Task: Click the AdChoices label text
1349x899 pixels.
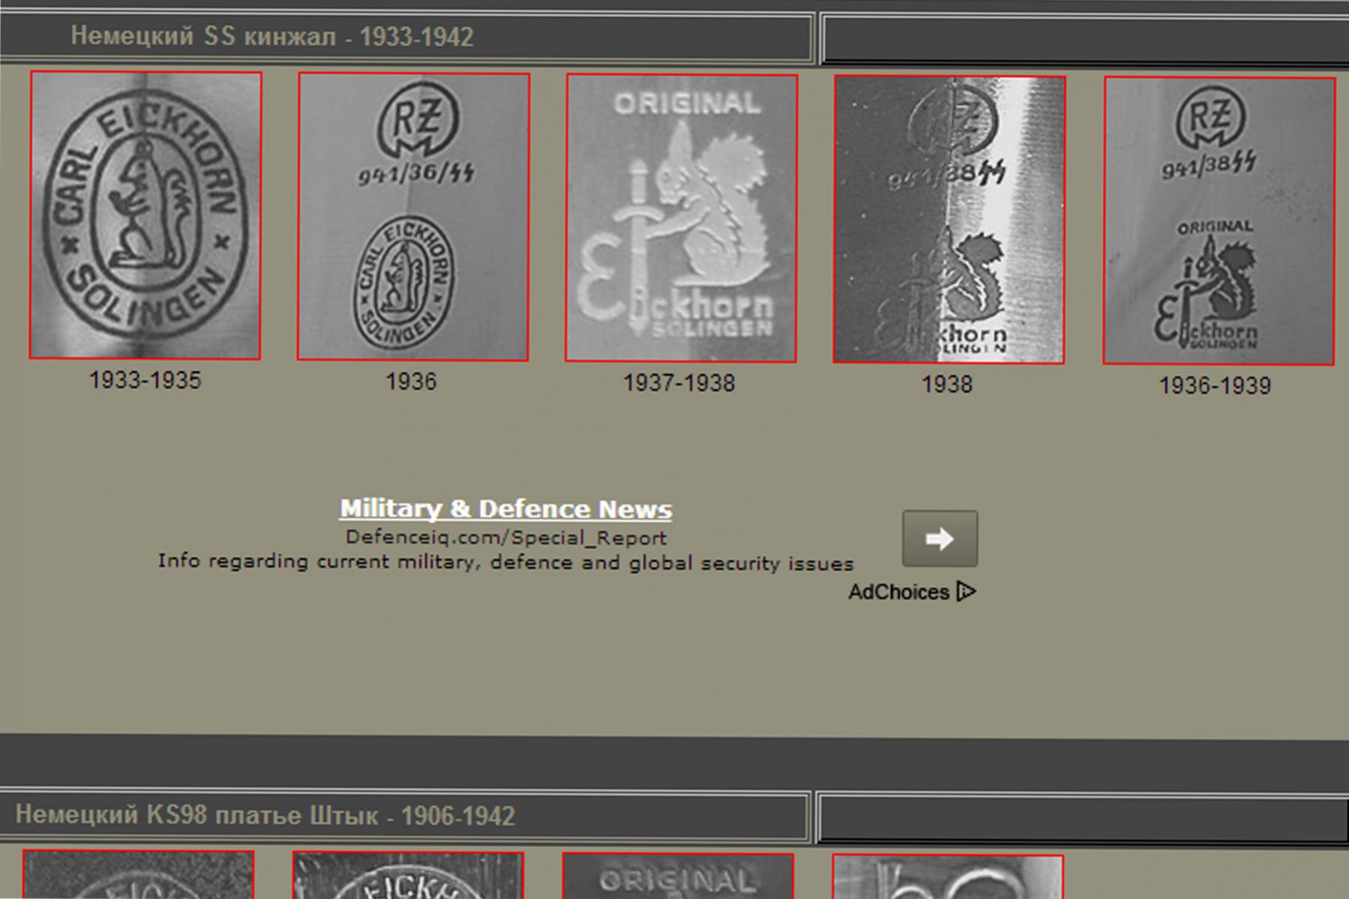Action: click(x=899, y=592)
